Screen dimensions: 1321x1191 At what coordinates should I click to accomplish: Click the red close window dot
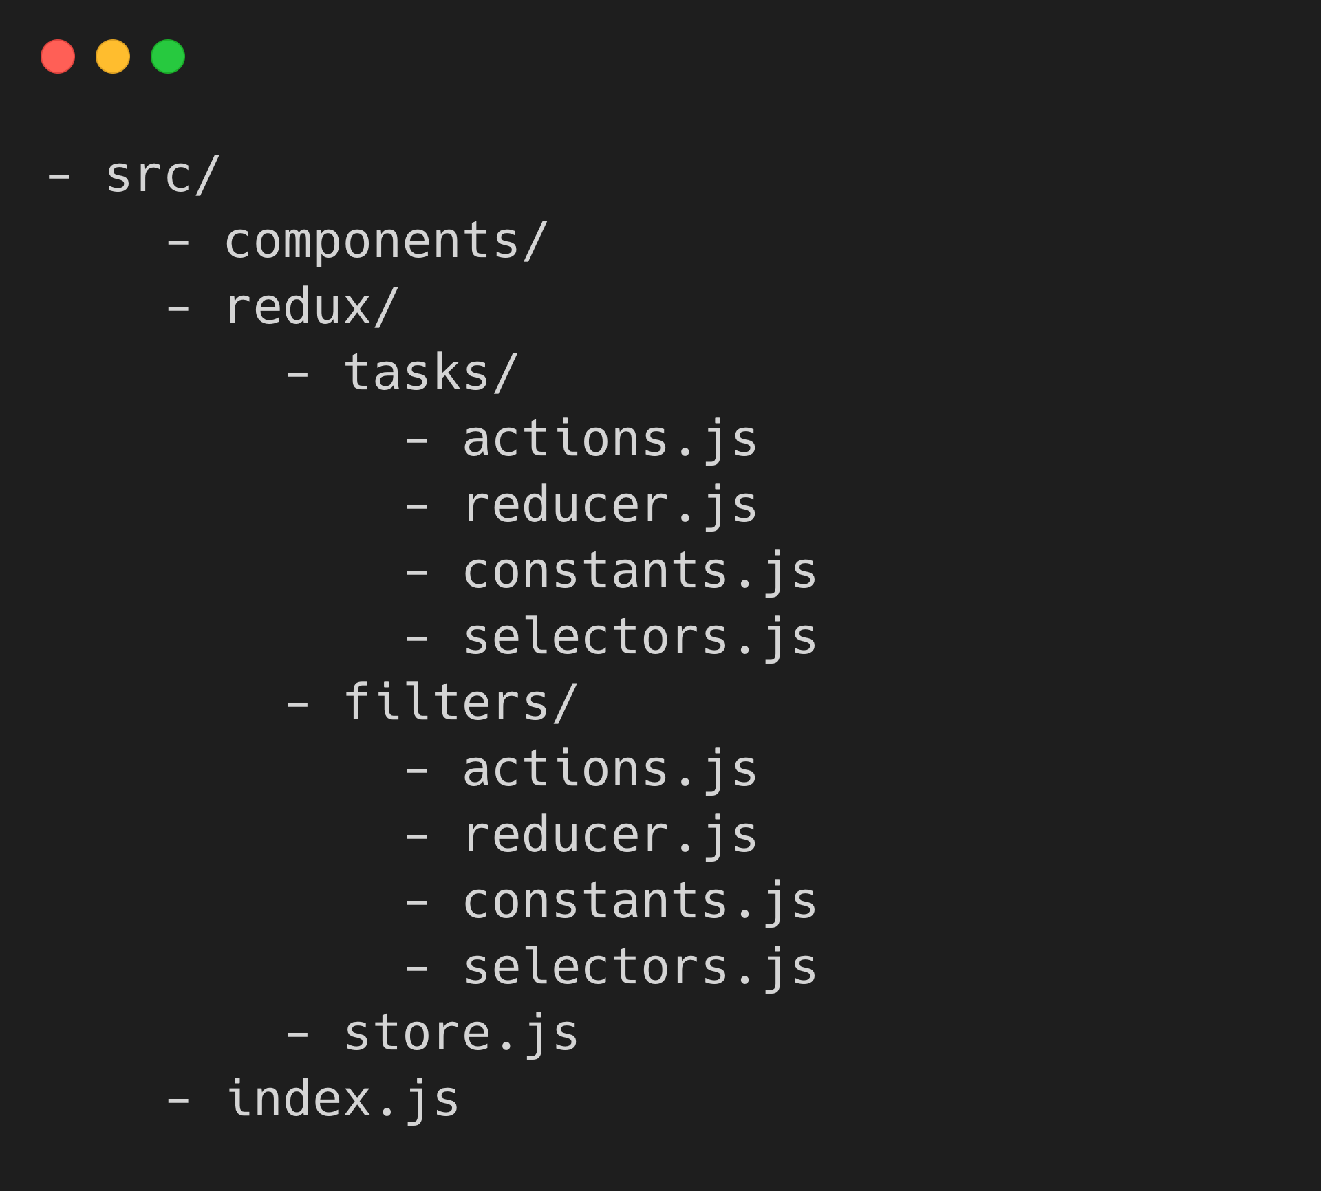pyautogui.click(x=58, y=56)
